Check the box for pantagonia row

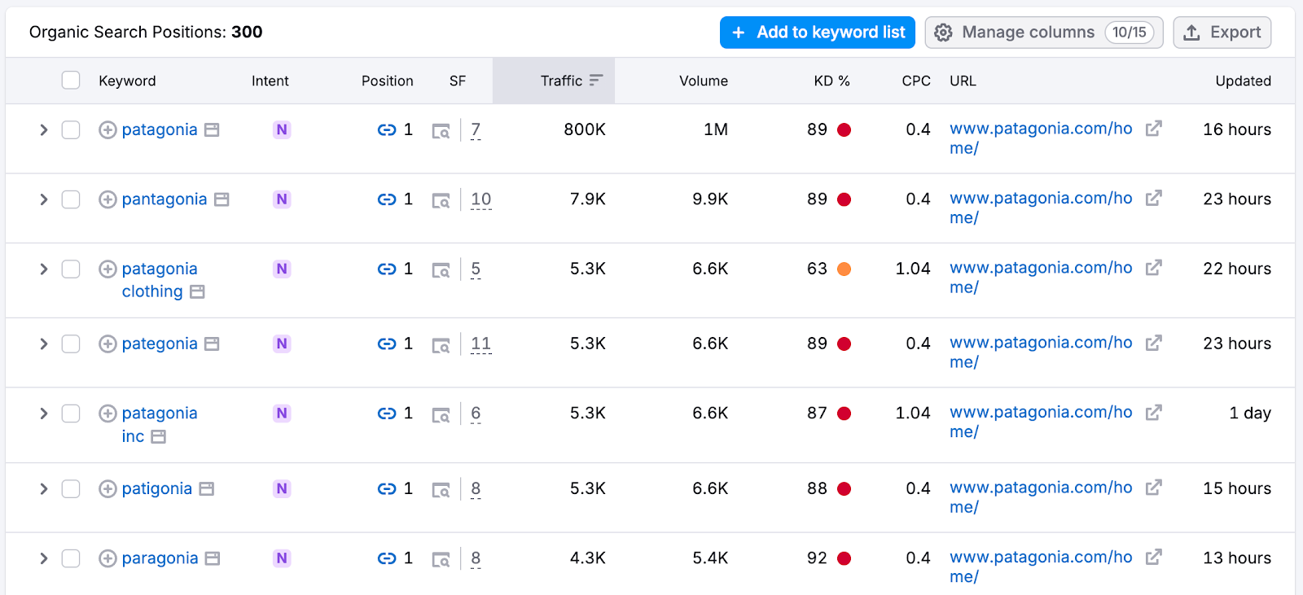(71, 199)
